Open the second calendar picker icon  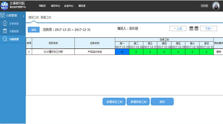(x=196, y=28)
